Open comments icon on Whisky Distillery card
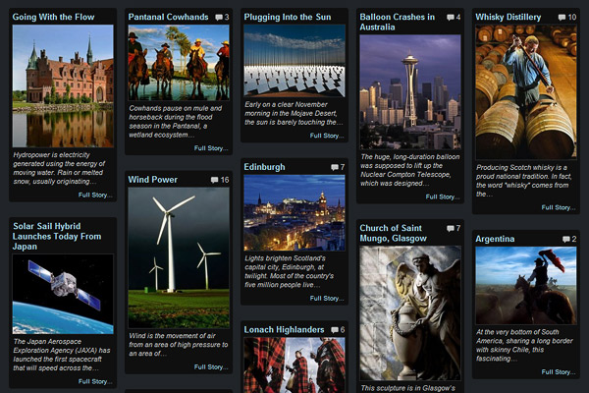Screen dimensions: 589x393 point(562,18)
